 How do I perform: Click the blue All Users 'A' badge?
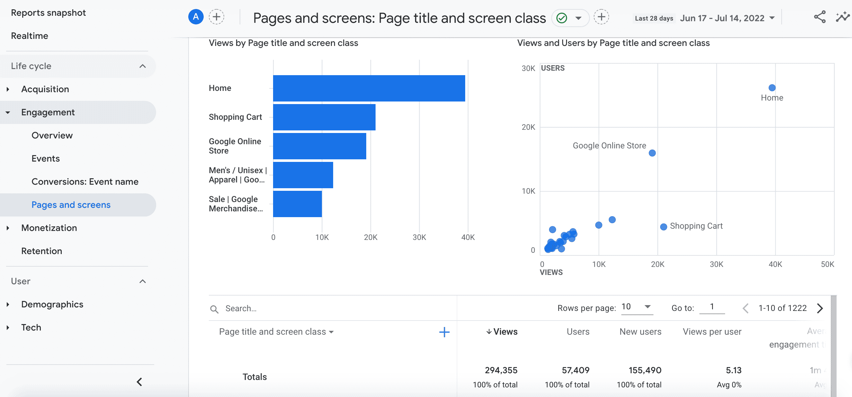pos(196,17)
